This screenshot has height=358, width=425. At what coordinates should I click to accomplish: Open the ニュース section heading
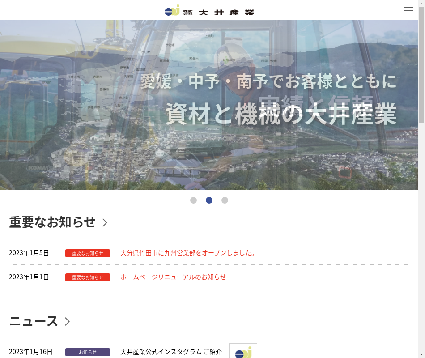point(34,321)
